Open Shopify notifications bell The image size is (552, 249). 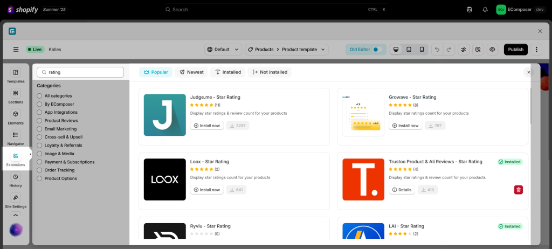tap(485, 10)
